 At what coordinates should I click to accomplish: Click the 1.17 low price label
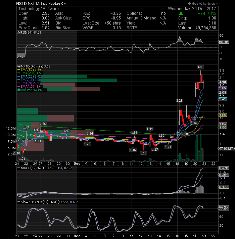point(155,149)
